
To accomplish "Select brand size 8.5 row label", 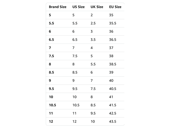I will pyautogui.click(x=51, y=73).
